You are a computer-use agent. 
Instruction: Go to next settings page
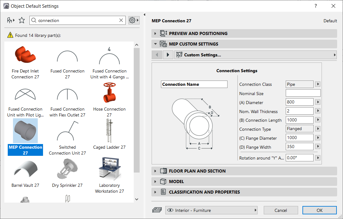click(168, 55)
